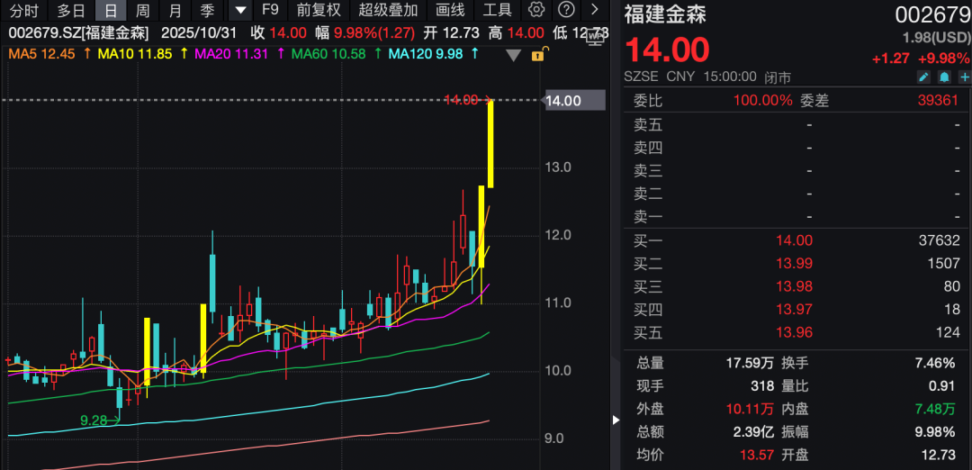Switch to the 分时 intraday tab
The height and width of the screenshot is (470, 972).
tap(24, 11)
